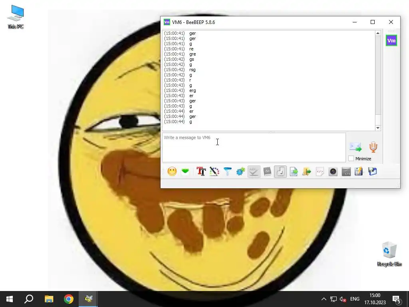Viewport: 409px width, 307px height.
Task: Click the chat scrollbar down arrow
Action: pyautogui.click(x=378, y=128)
